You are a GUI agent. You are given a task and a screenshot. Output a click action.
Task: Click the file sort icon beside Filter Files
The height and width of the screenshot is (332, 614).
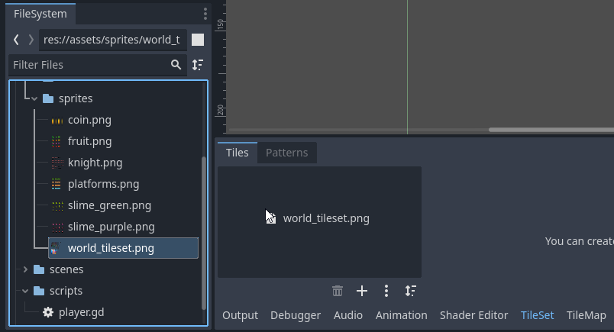(x=198, y=65)
